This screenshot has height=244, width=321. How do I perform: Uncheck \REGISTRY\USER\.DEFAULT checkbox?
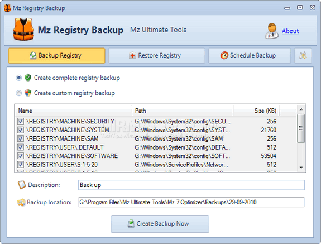21,147
